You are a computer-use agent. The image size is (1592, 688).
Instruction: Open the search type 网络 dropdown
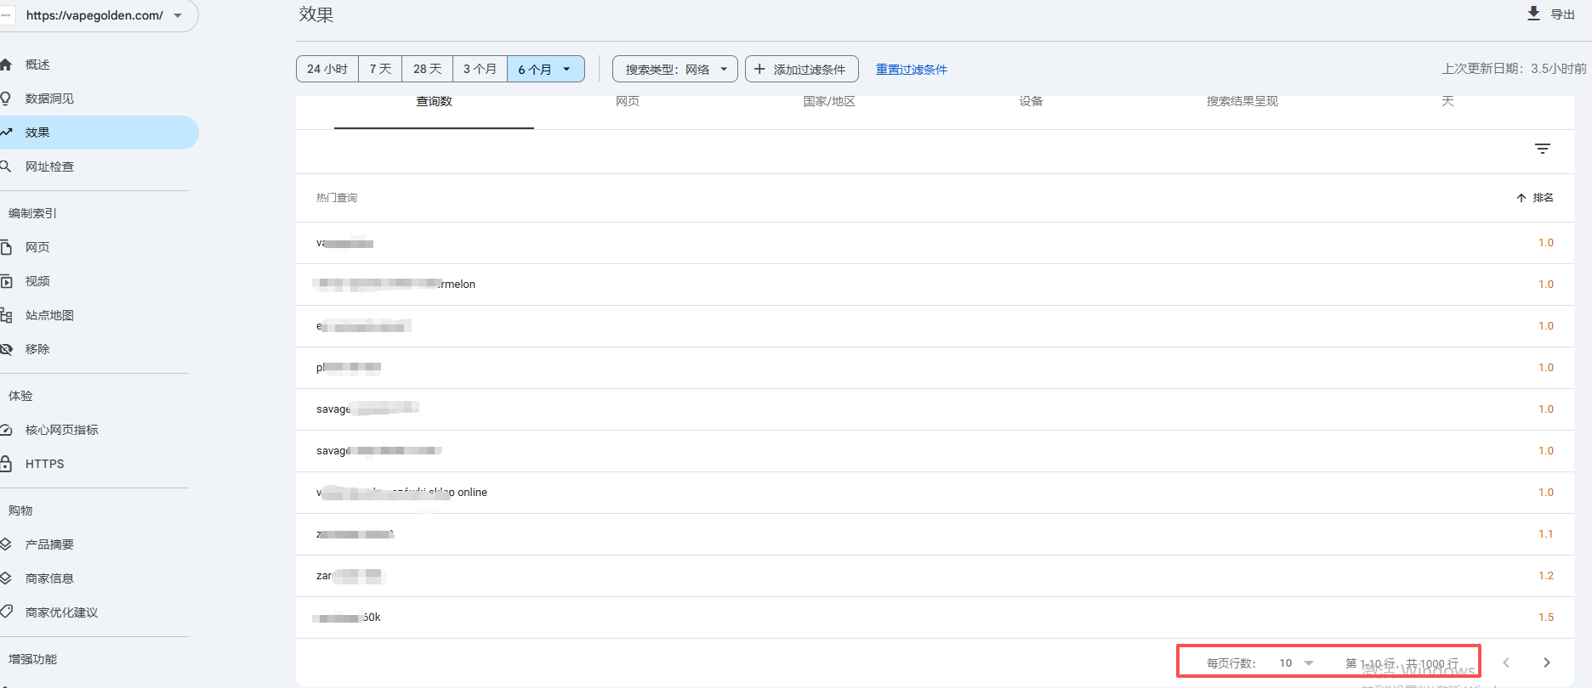(x=675, y=69)
